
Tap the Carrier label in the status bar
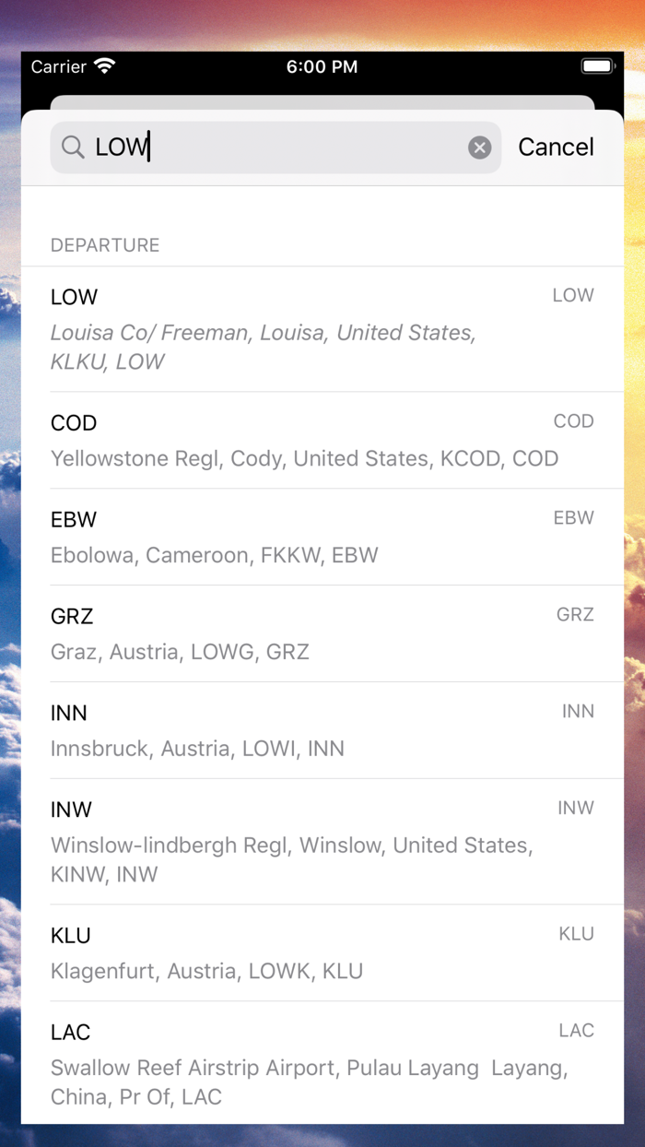tap(59, 66)
